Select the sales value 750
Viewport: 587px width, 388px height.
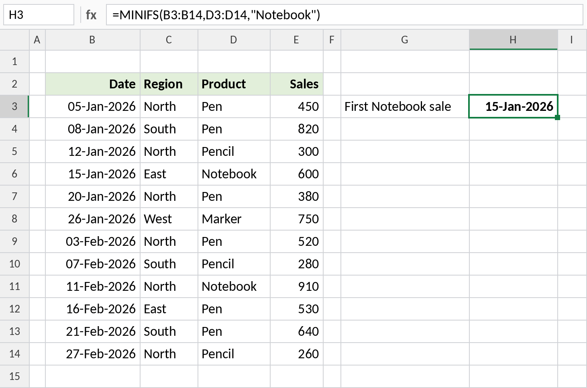coord(297,219)
